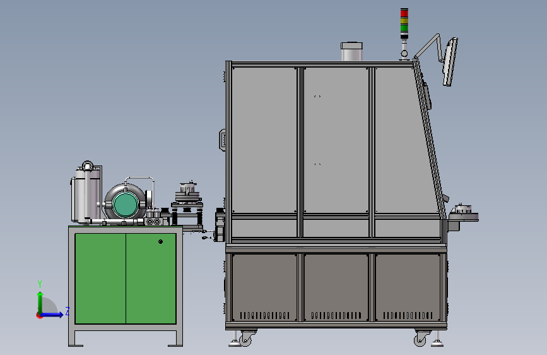Select the round fixture on the small stand
Screen dimensions: 547x355
pos(189,191)
